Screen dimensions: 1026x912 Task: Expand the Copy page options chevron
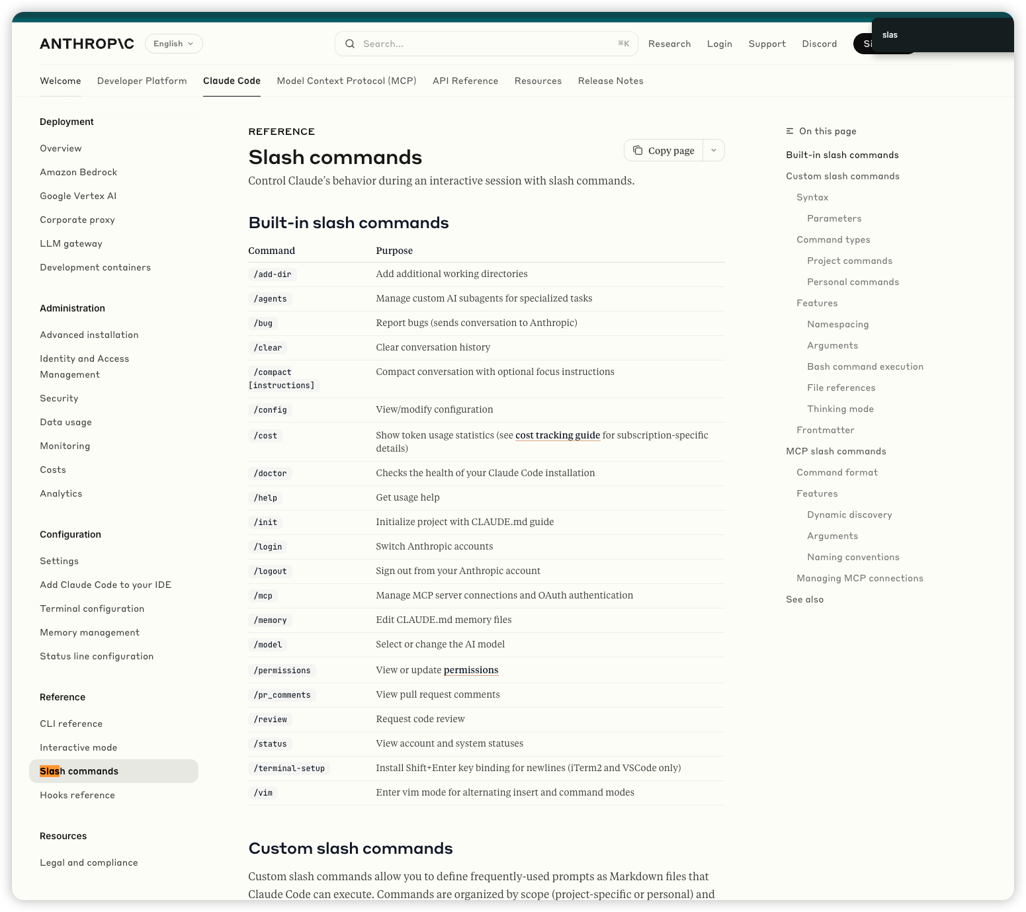coord(714,150)
